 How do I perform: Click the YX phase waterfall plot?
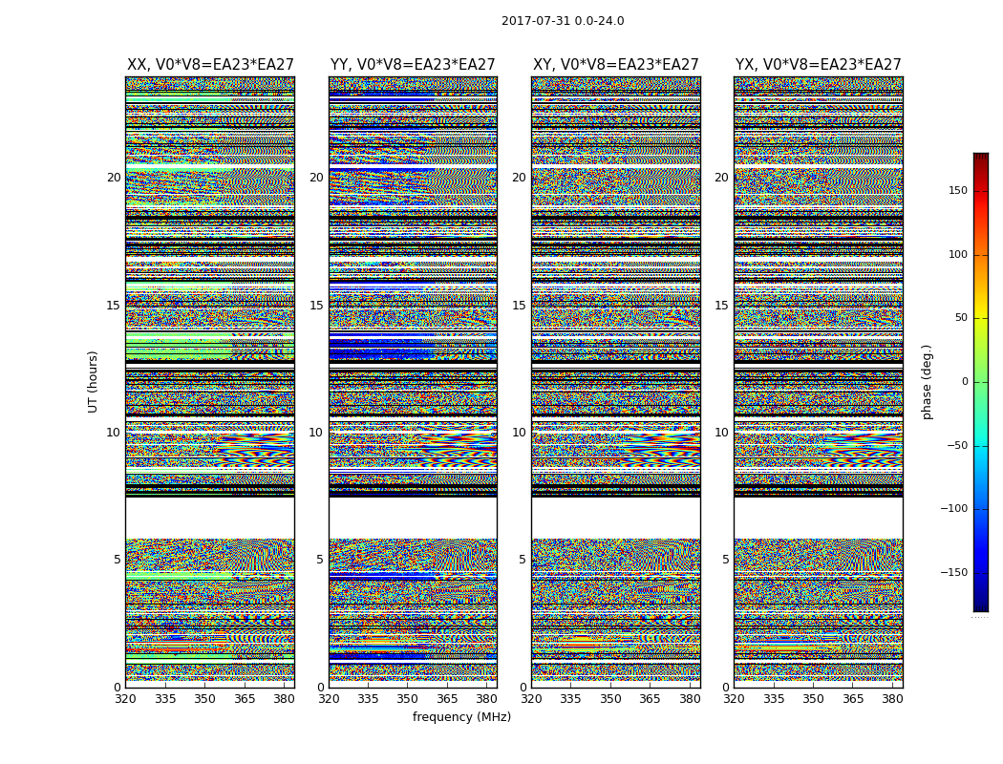point(819,382)
